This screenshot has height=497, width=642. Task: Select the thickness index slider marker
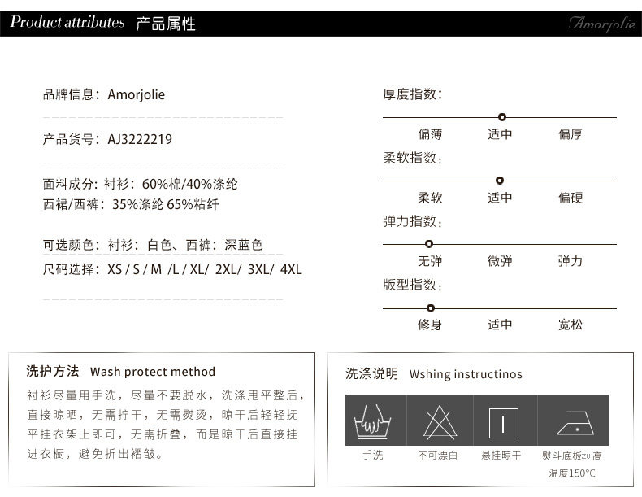501,117
